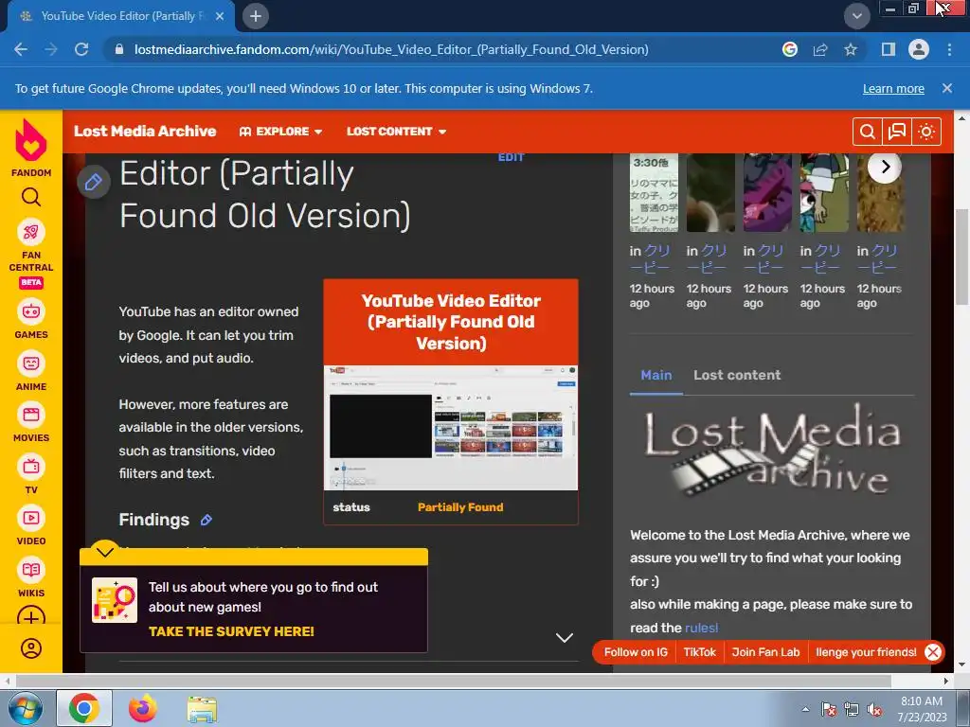Click the start a wiki plus icon

31,617
